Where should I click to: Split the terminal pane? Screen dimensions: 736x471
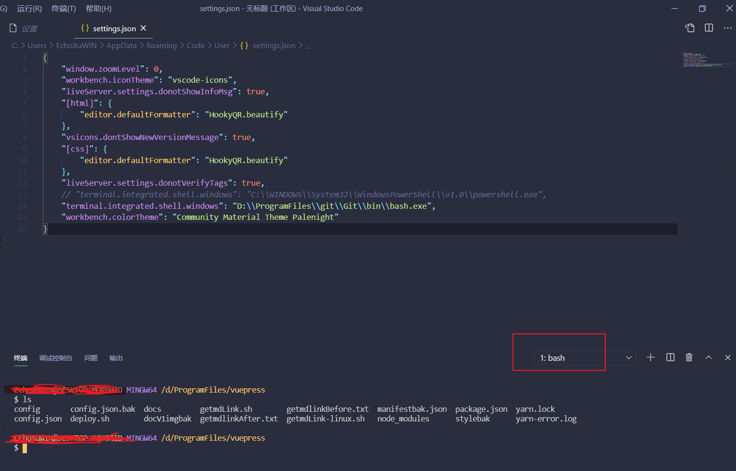670,357
